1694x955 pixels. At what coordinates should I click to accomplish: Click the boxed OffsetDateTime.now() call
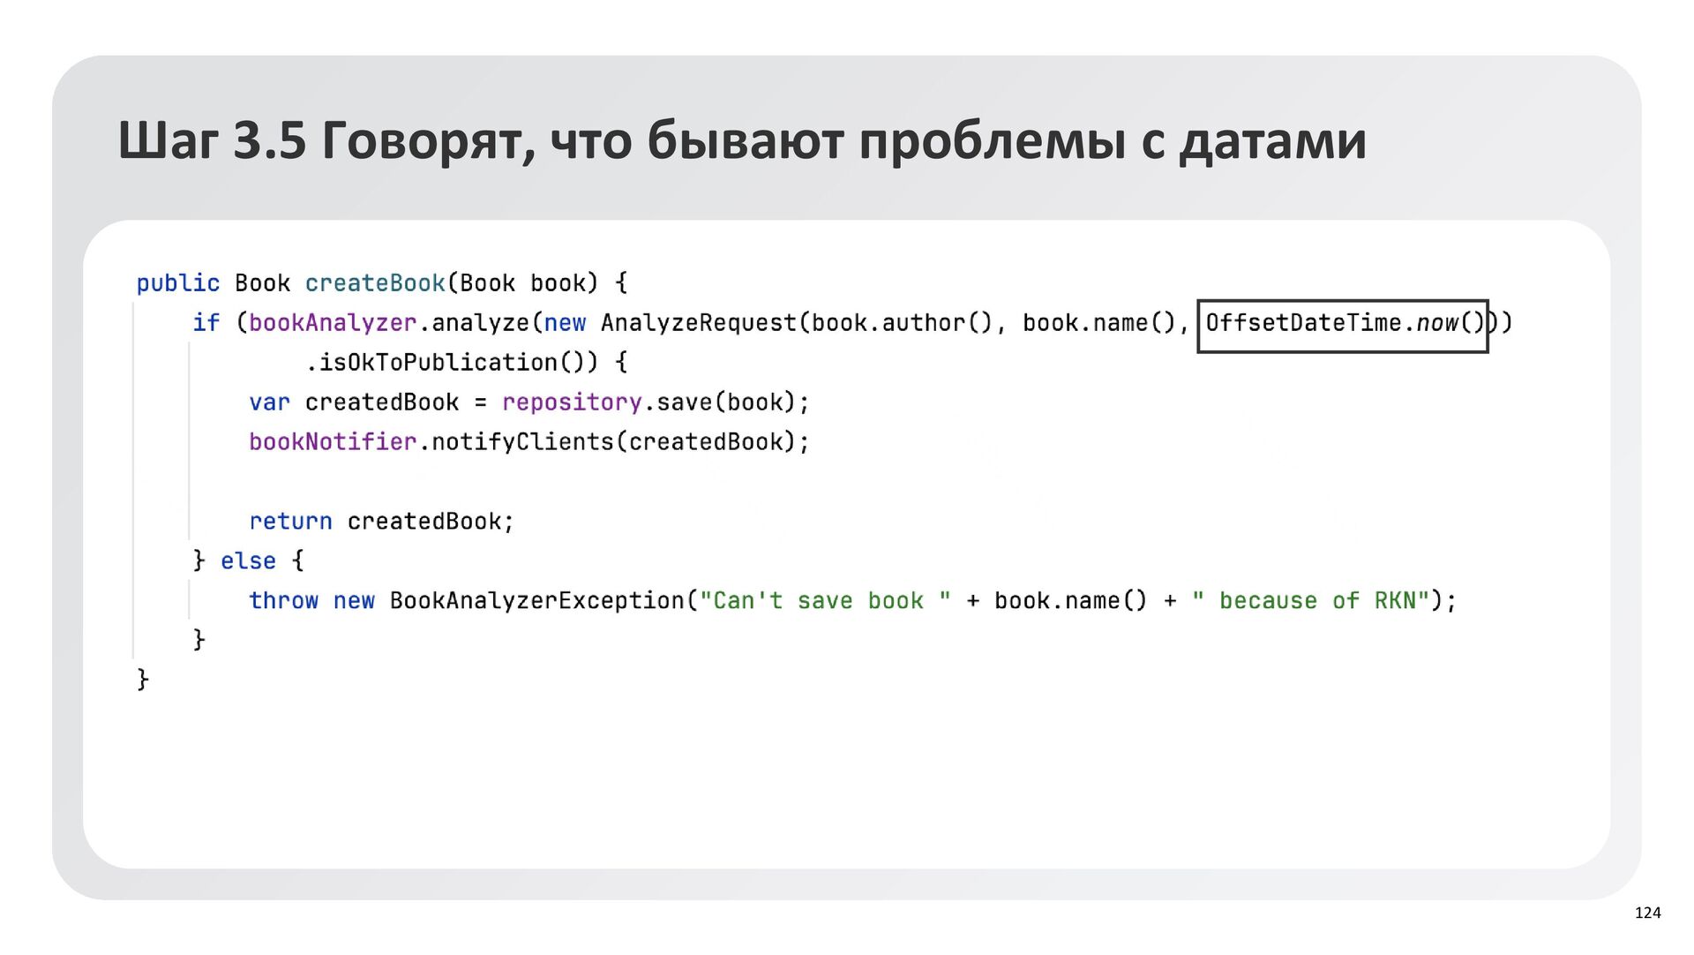click(1342, 324)
